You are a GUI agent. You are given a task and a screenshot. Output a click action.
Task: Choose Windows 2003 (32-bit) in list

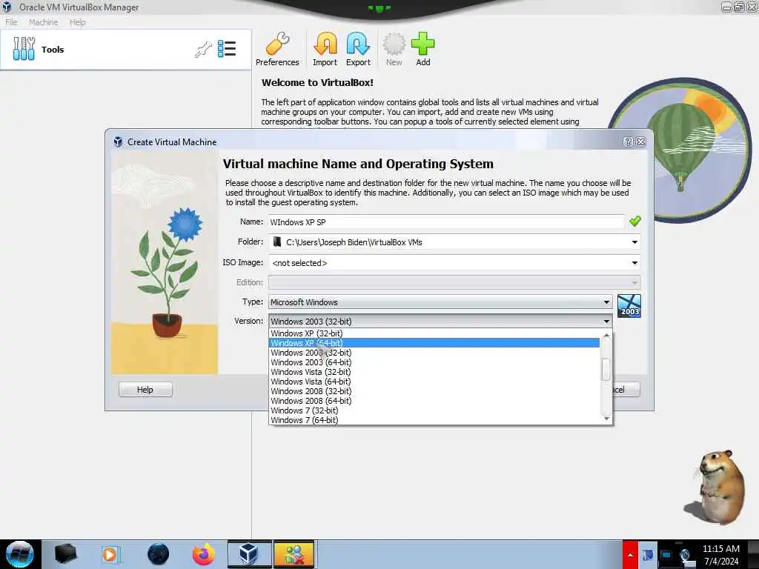[x=434, y=353]
